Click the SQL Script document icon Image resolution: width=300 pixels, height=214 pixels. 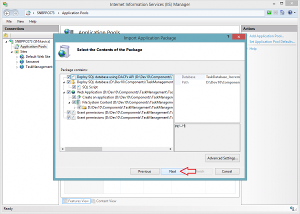(79, 87)
